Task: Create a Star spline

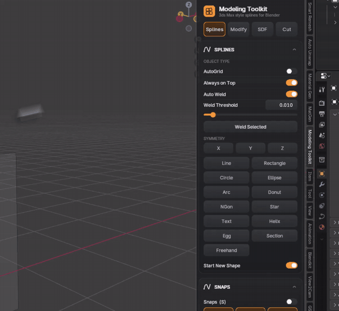Action: [x=274, y=206]
